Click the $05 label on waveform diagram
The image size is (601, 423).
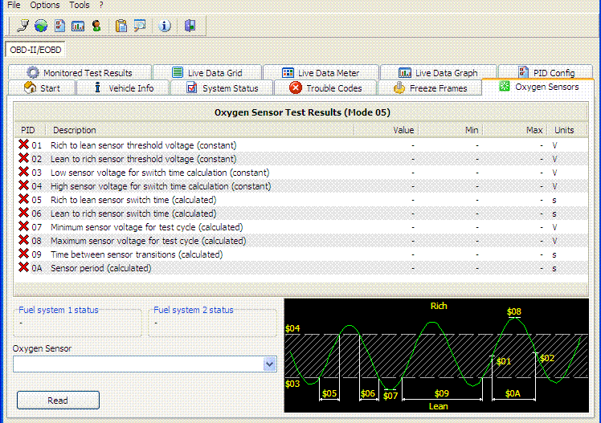click(329, 393)
